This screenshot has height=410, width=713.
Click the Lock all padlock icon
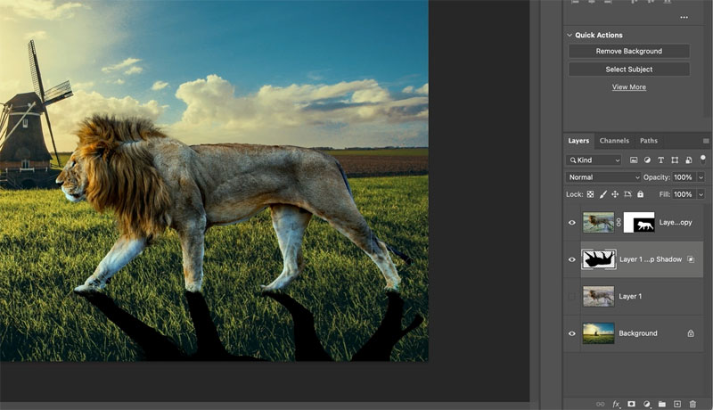[x=640, y=194]
